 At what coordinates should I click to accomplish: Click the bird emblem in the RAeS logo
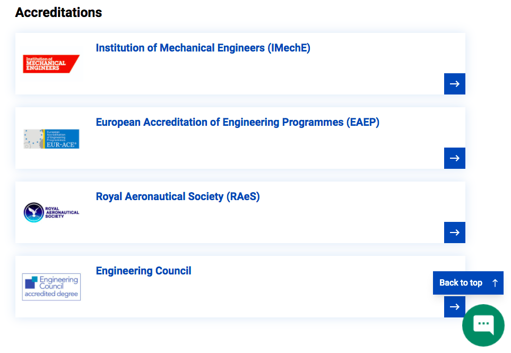[x=33, y=212]
